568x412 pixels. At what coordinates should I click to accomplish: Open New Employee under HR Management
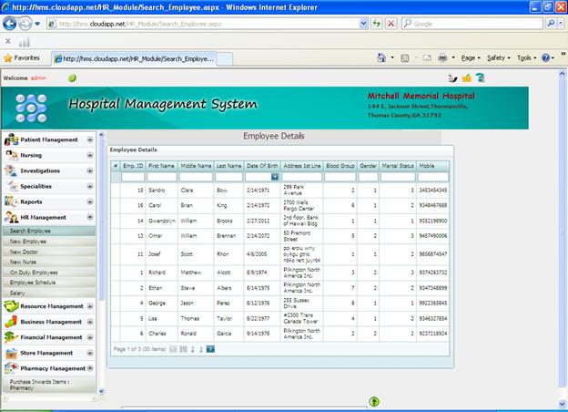pos(28,241)
